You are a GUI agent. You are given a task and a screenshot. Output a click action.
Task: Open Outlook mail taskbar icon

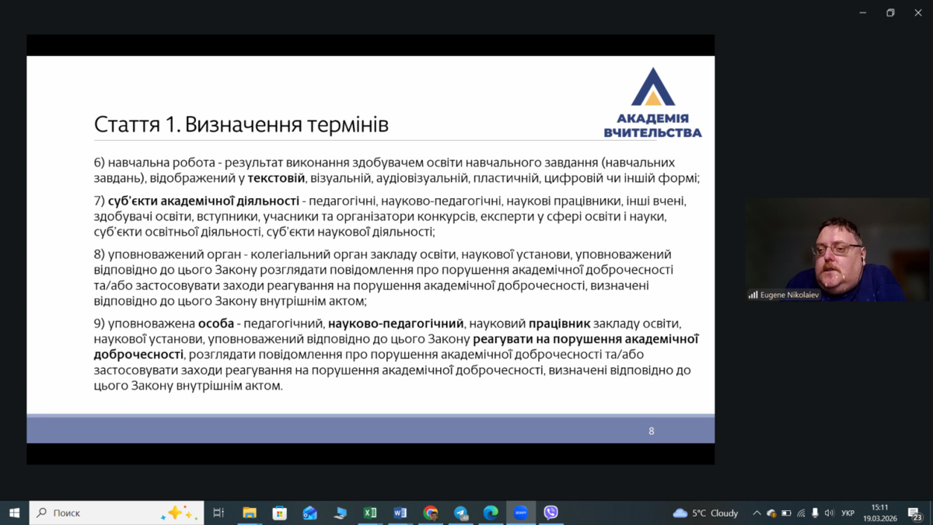pyautogui.click(x=310, y=513)
